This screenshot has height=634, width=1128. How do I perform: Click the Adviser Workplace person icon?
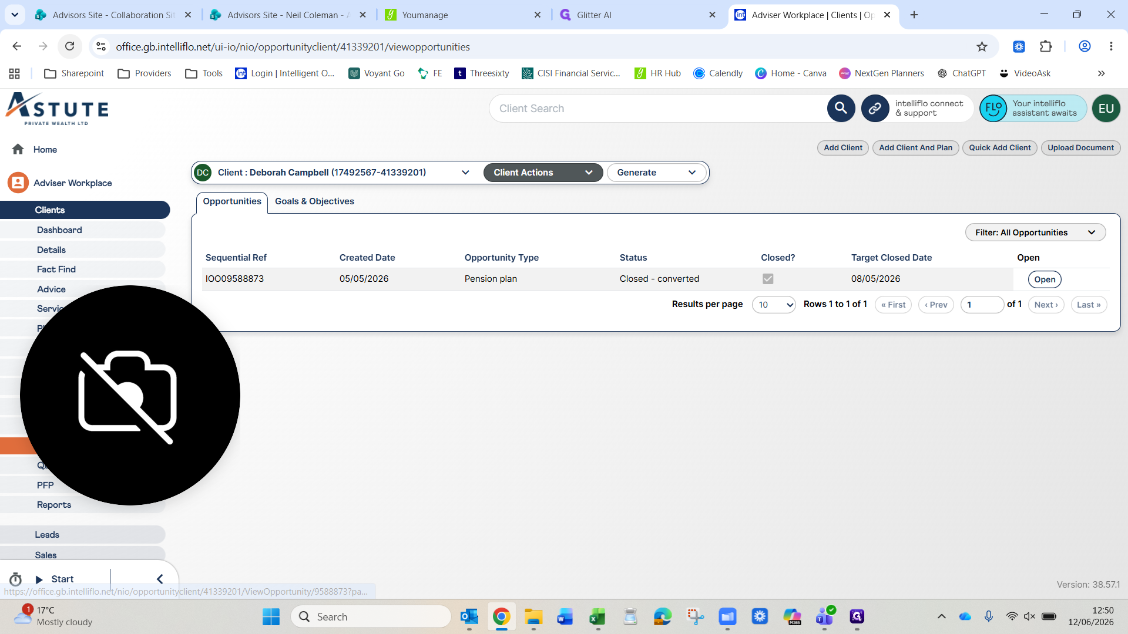point(18,183)
